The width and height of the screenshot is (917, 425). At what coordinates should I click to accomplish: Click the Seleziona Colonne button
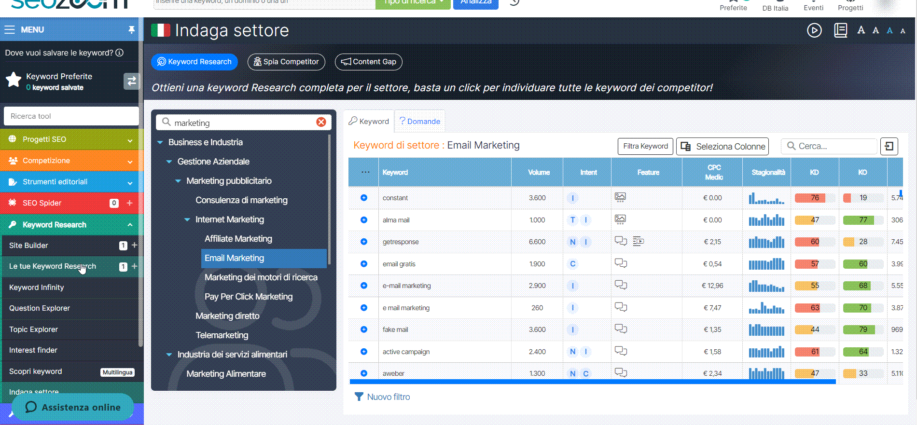pyautogui.click(x=722, y=146)
